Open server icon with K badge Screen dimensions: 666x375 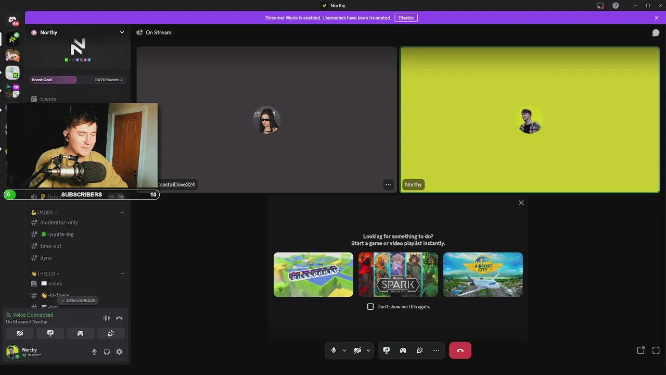[x=12, y=73]
